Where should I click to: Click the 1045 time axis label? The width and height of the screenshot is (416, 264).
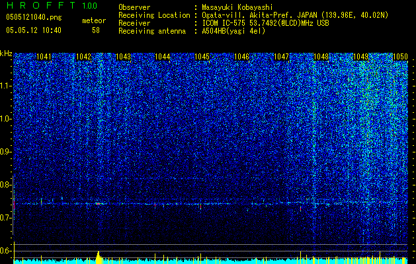click(x=202, y=57)
